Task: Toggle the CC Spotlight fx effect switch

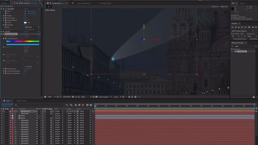Action: (4, 9)
